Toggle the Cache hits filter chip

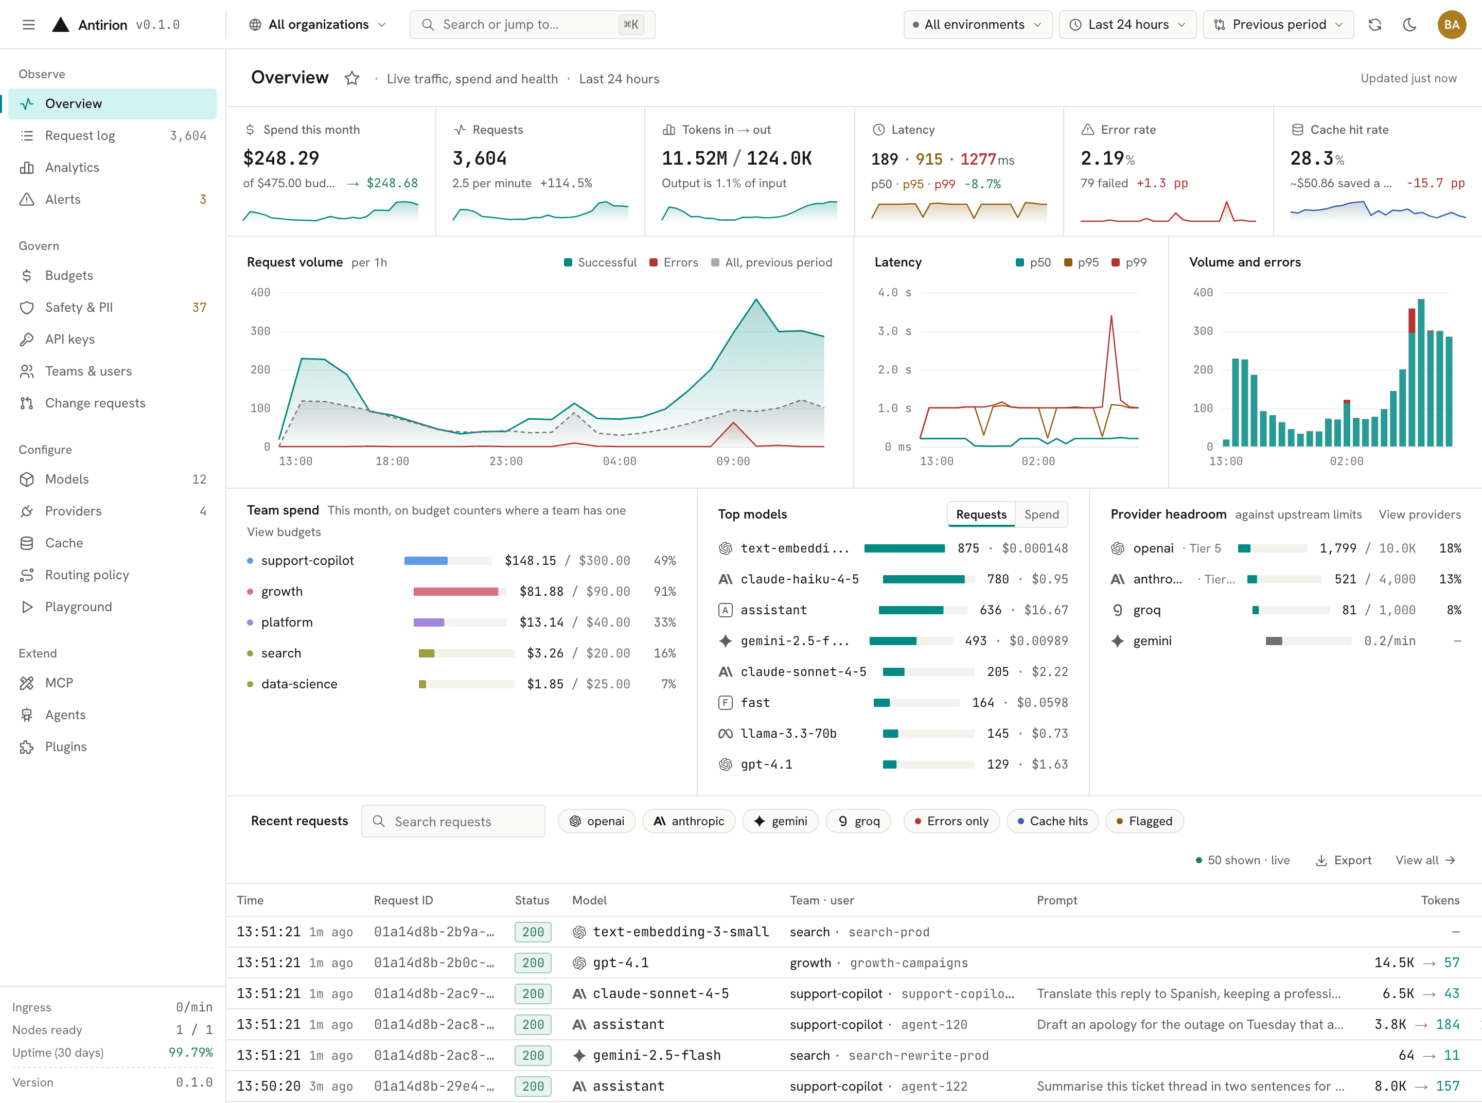[1052, 821]
